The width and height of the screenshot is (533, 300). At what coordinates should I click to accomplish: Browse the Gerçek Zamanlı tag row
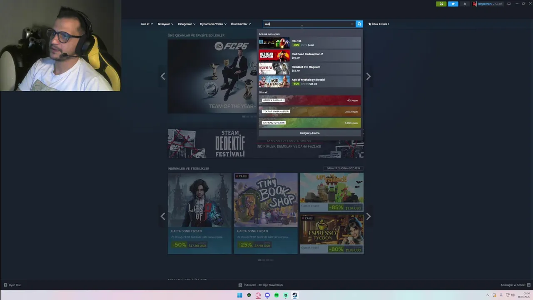click(310, 100)
